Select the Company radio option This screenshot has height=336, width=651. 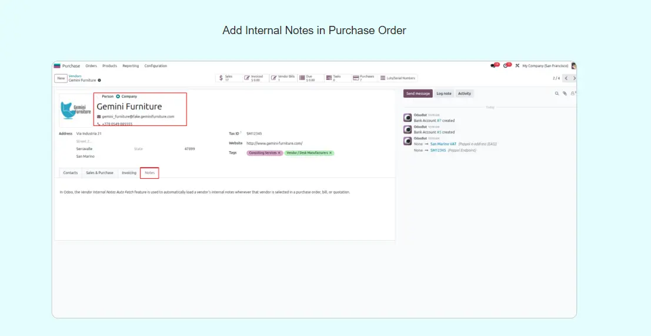tap(118, 96)
